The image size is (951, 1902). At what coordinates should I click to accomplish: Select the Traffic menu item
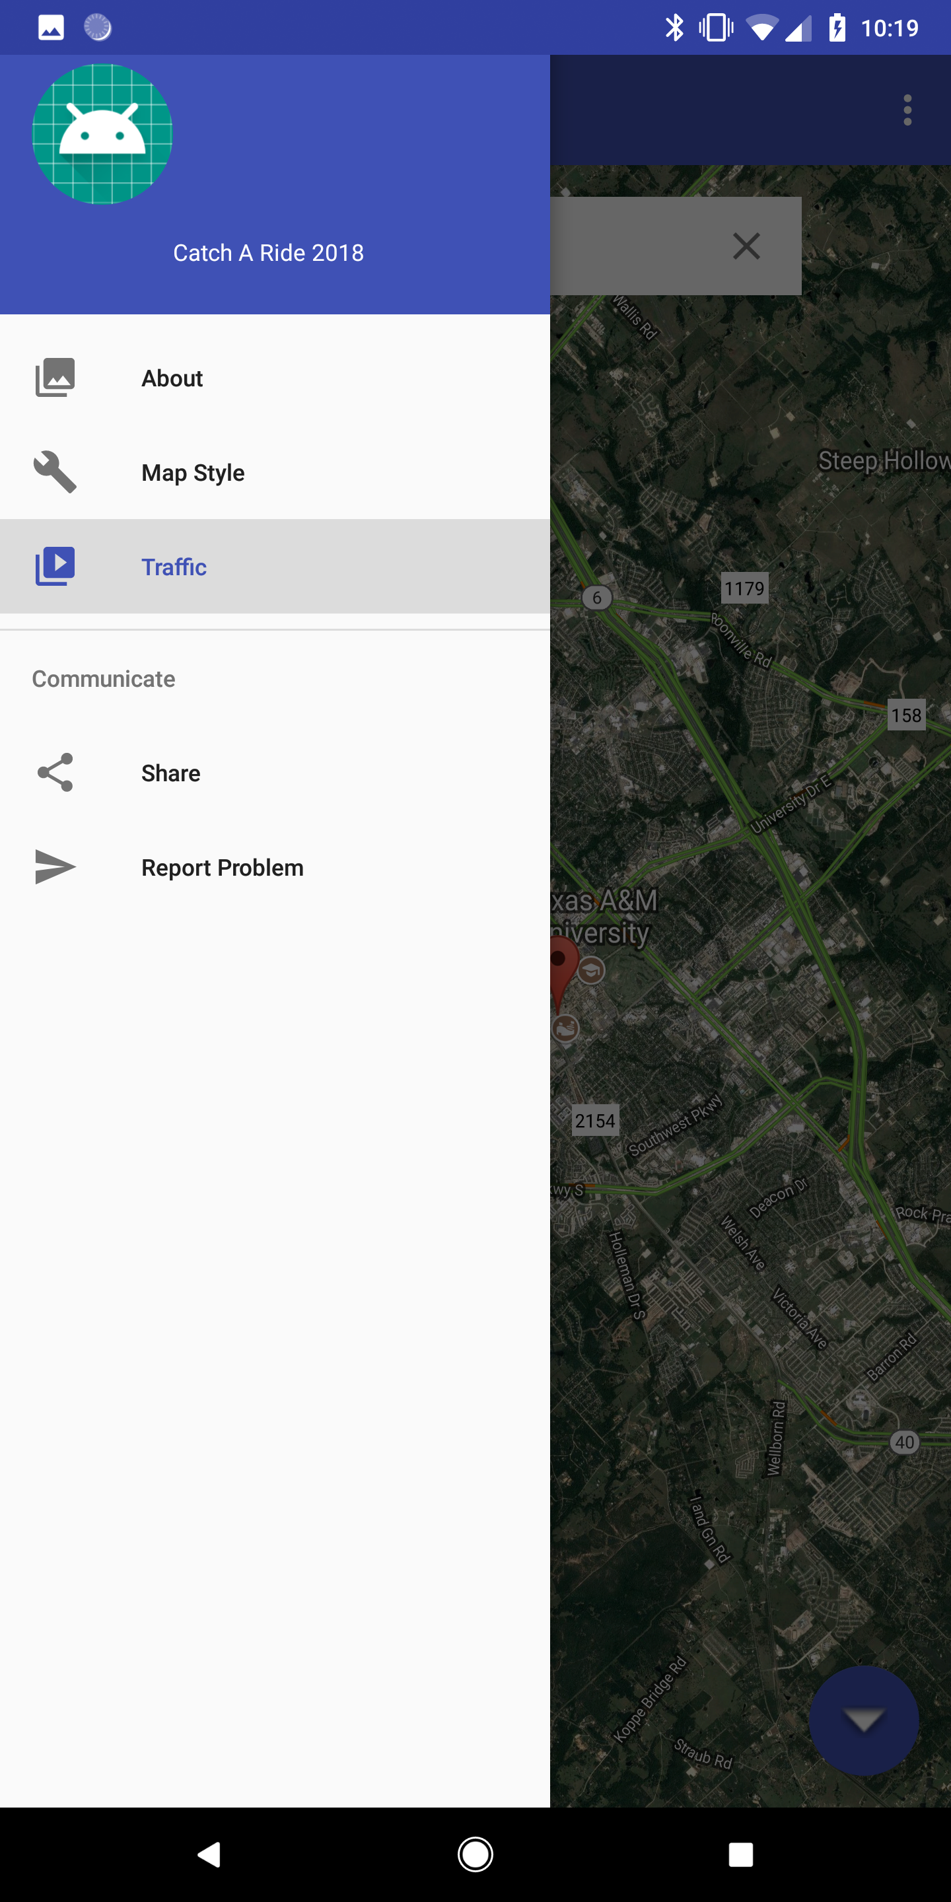[x=275, y=567]
